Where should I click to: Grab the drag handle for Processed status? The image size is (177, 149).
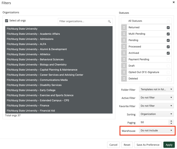[124, 47]
